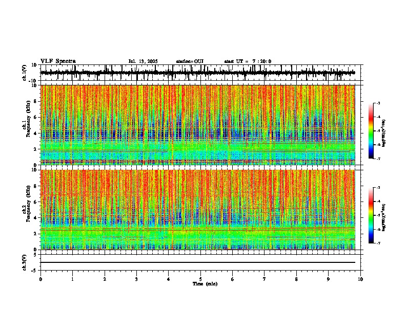
Task: Click the ch.1 spectrogram color scale bar
Action: click(x=371, y=131)
